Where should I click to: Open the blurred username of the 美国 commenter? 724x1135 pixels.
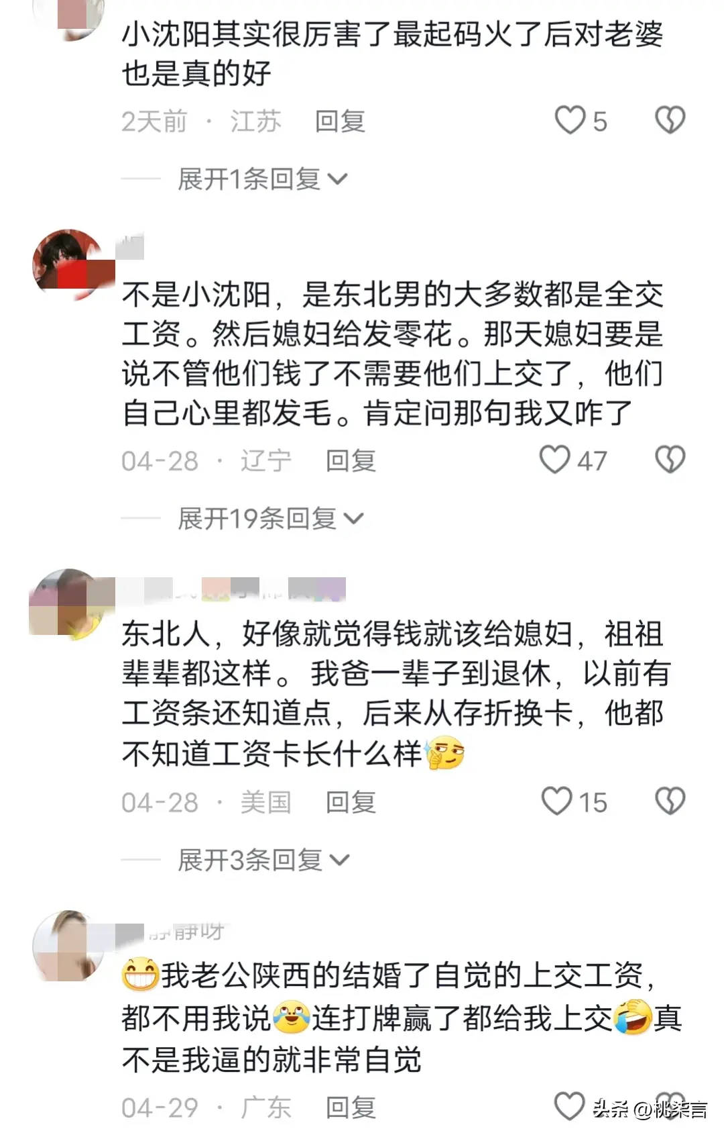pos(231,589)
